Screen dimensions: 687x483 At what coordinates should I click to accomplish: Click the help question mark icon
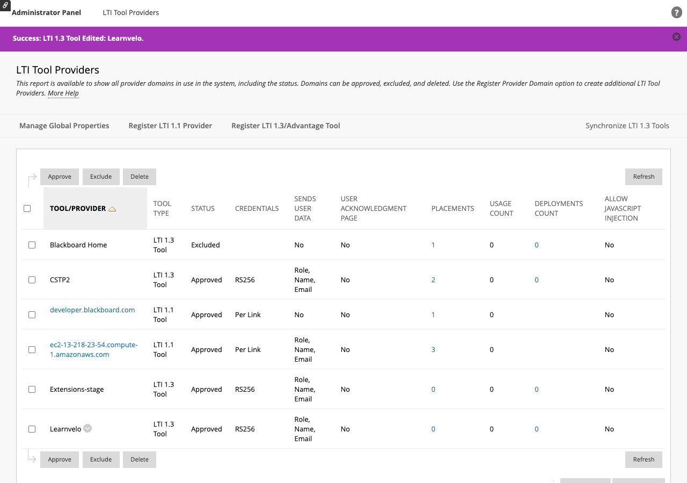pos(676,13)
